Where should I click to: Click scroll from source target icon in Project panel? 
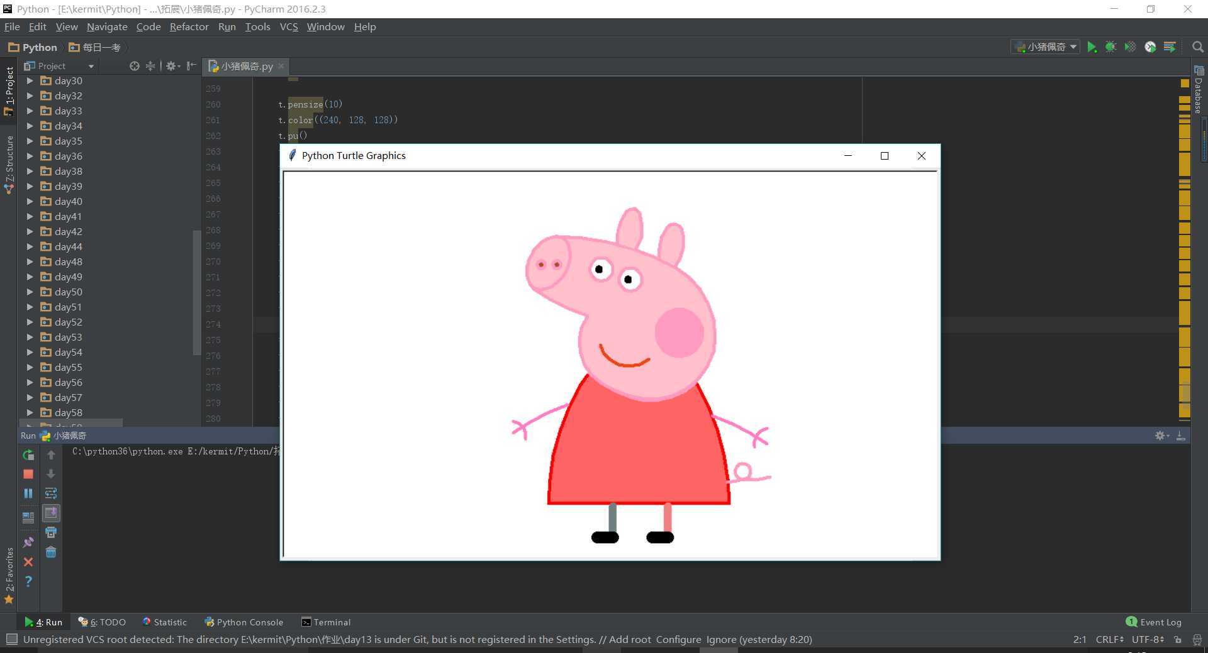(x=134, y=66)
